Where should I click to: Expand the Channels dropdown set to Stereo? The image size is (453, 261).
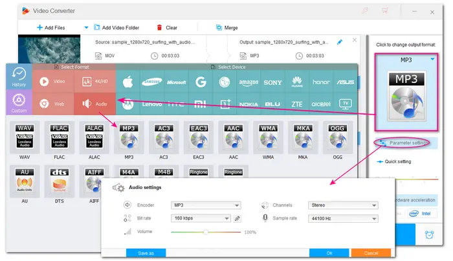343,205
